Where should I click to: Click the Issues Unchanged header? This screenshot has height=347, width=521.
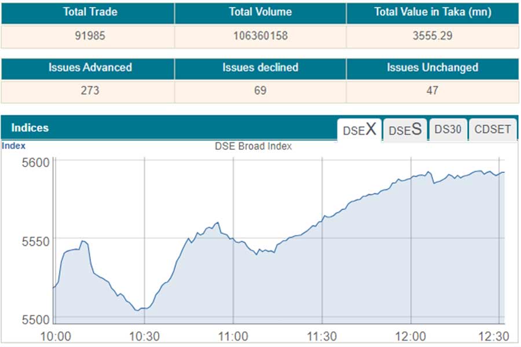[x=432, y=68]
